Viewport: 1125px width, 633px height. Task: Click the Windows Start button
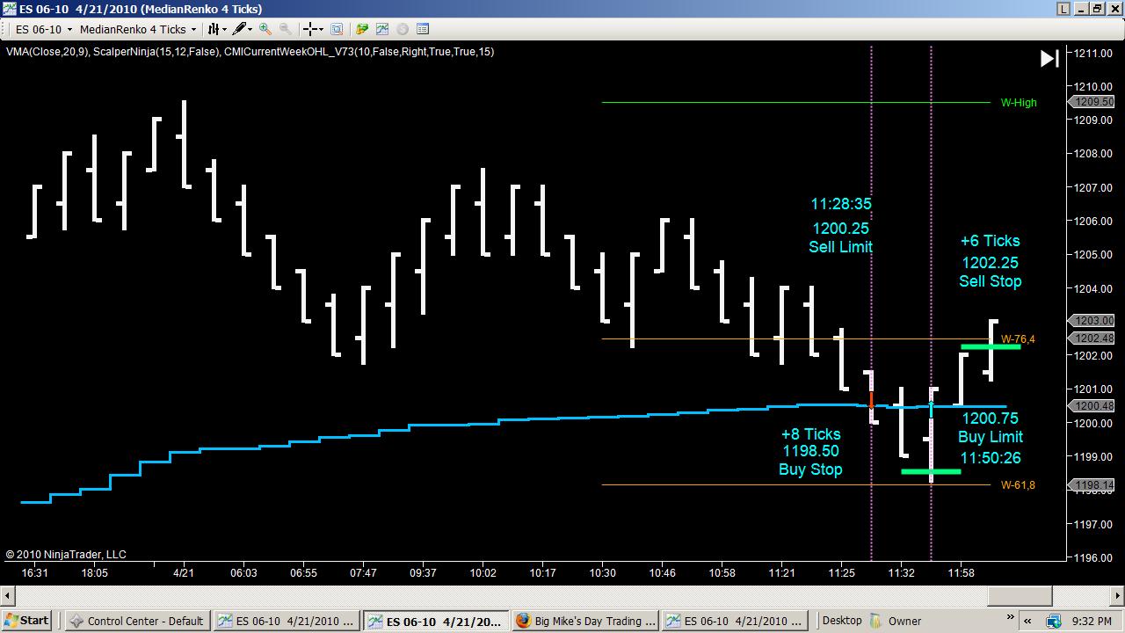pos(25,621)
